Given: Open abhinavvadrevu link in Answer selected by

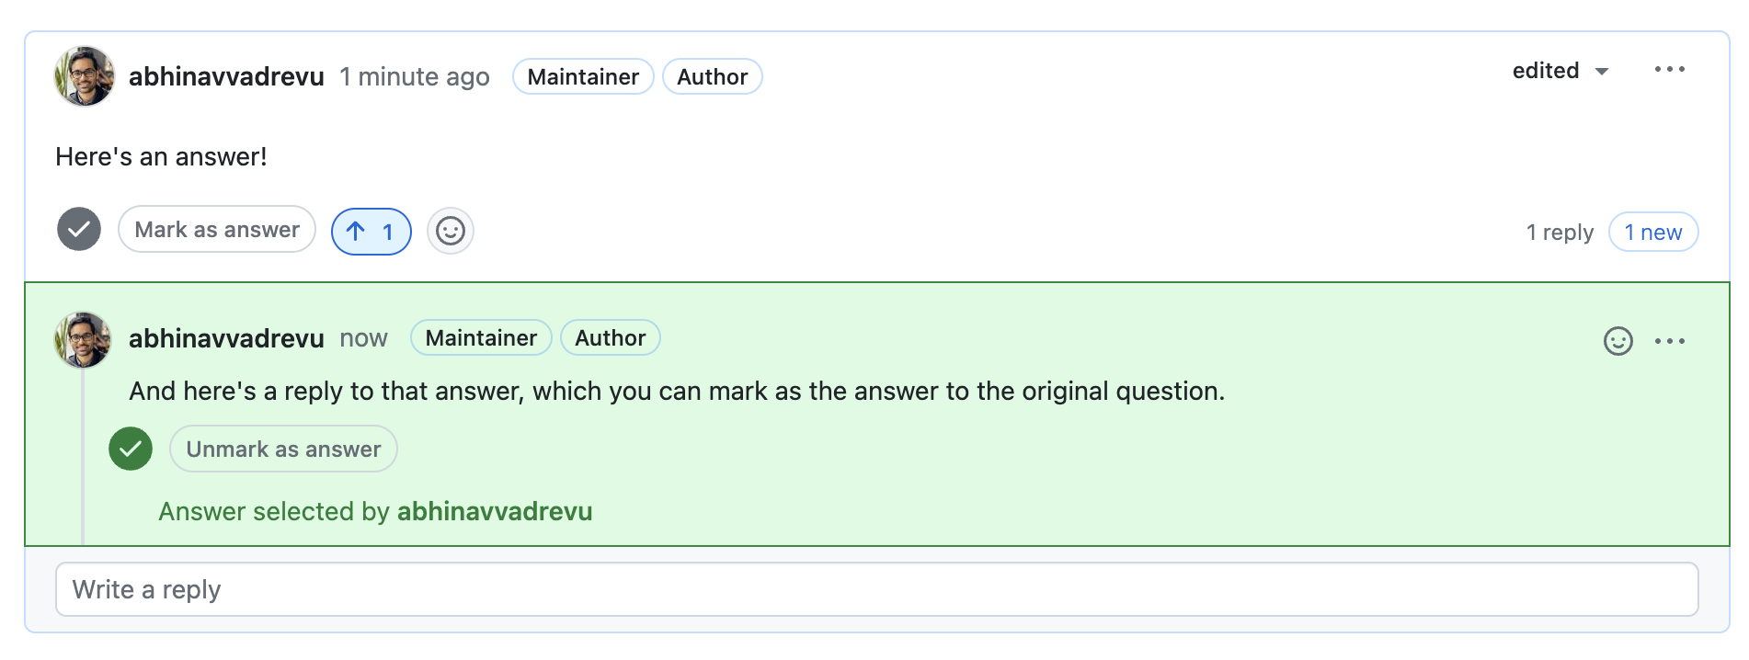Looking at the screenshot, I should click(x=495, y=511).
